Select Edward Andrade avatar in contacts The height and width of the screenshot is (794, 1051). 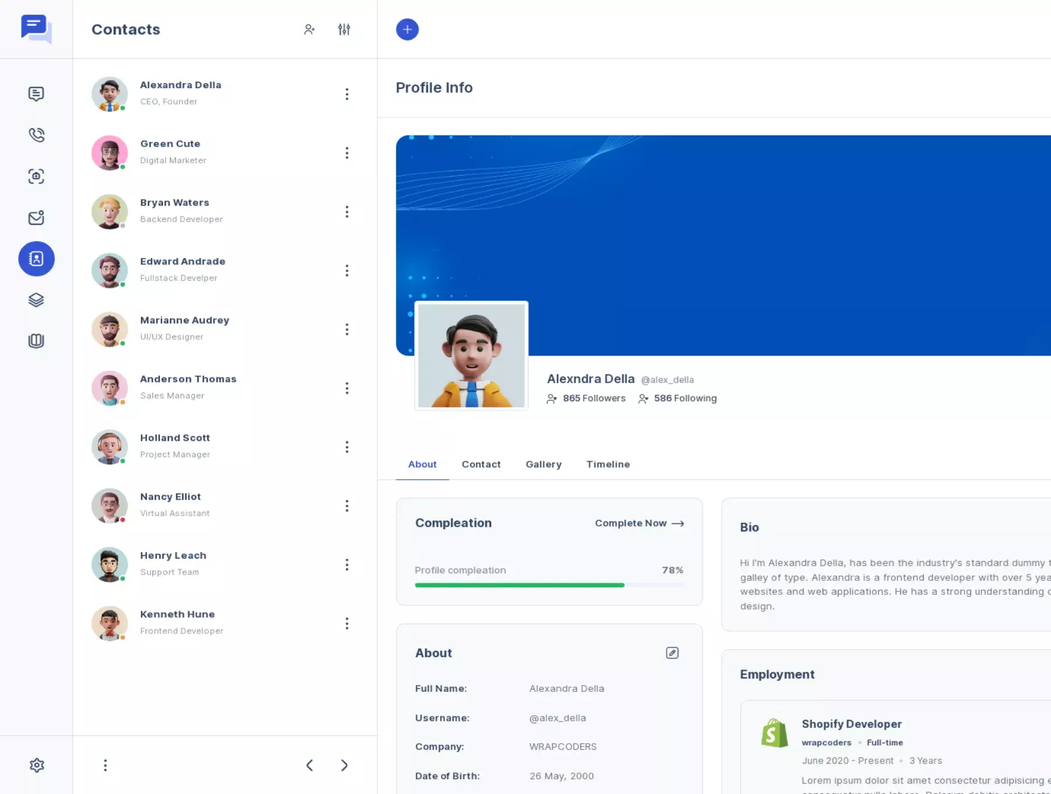point(110,270)
